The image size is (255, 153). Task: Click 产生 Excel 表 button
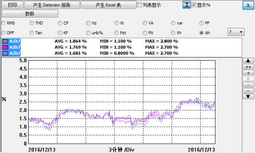tap(108, 5)
